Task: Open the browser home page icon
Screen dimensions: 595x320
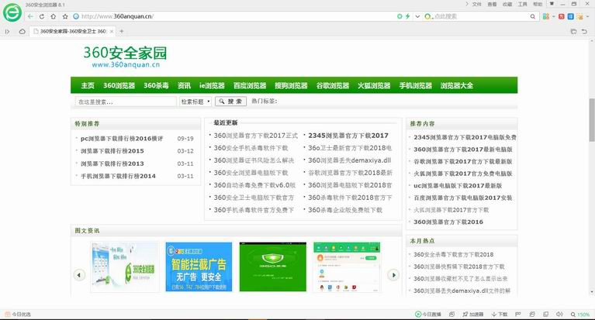Action: coord(53,16)
